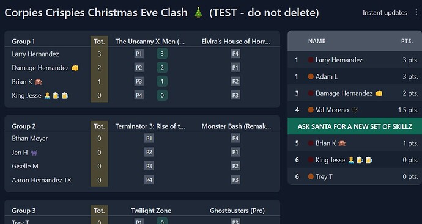This screenshot has height=224, width=422.
Task: Click Brian K's score 1 badge
Action: [162, 81]
